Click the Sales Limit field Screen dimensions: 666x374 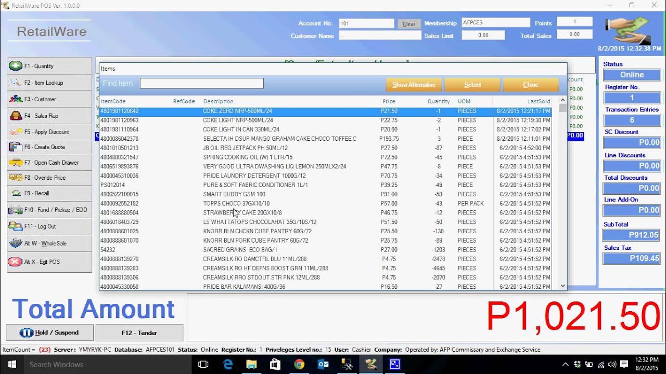pos(483,35)
